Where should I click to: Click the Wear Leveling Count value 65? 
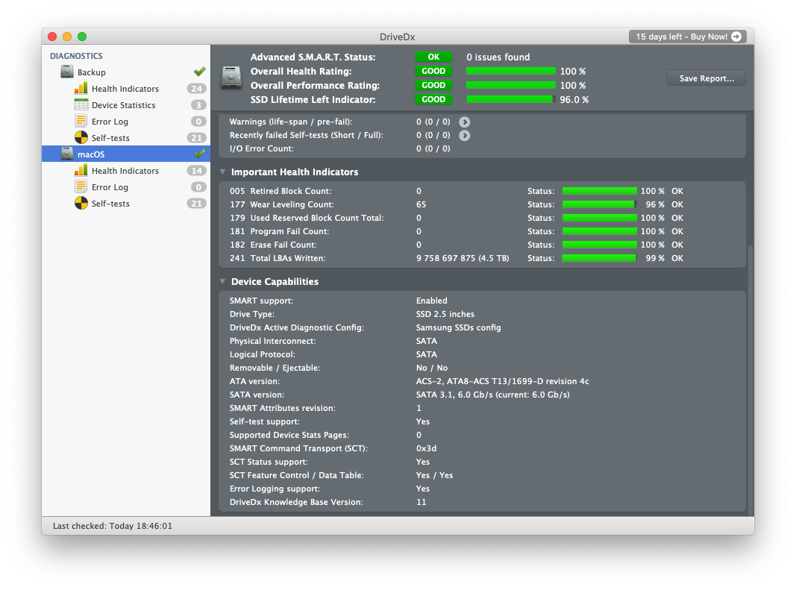421,204
